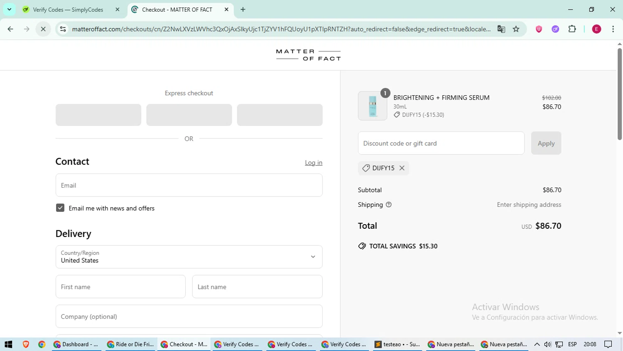This screenshot has width=623, height=351.
Task: Click the TOTAL SAVINGS $15.30 text
Action: (403, 246)
